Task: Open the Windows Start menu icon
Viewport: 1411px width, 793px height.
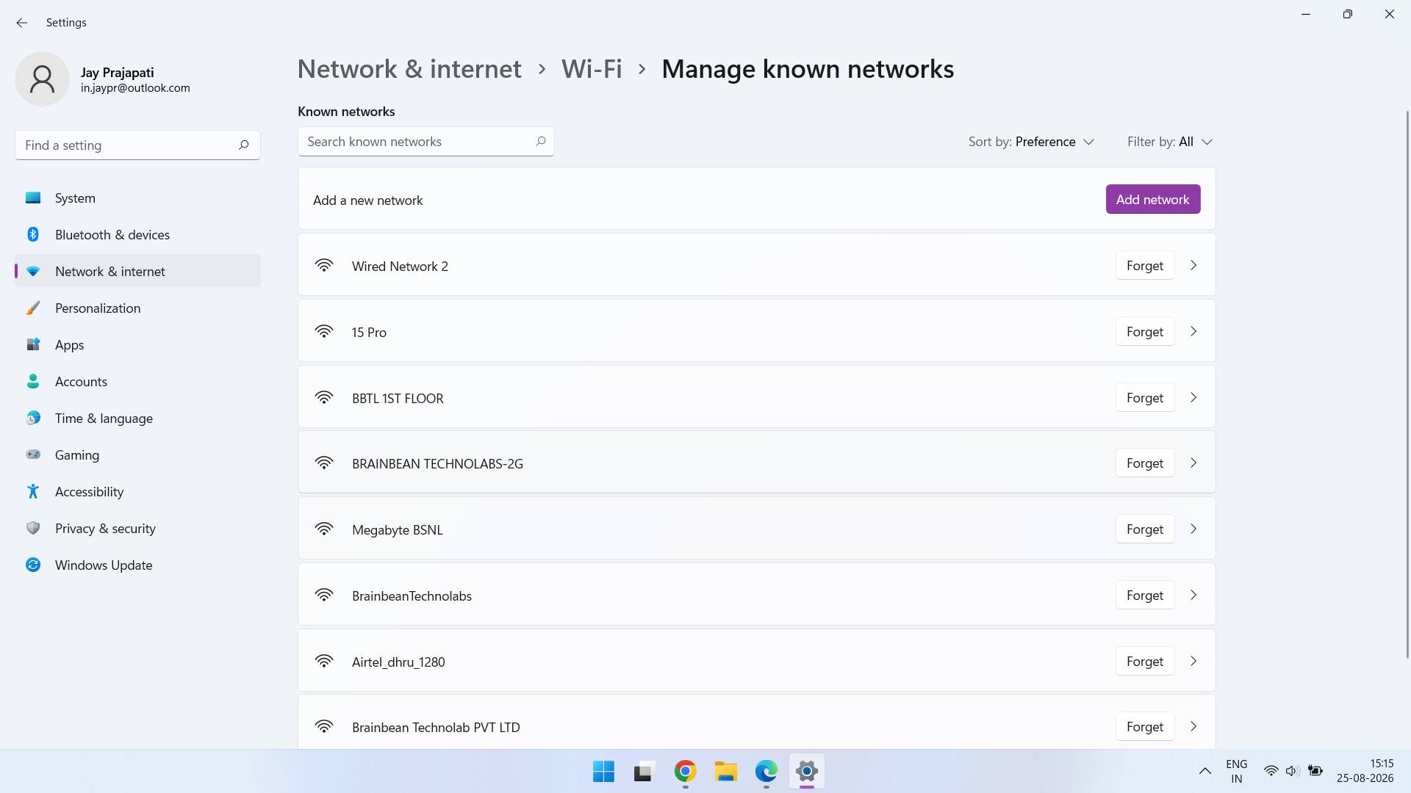Action: point(603,771)
